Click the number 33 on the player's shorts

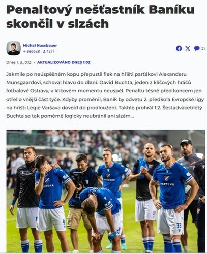coord(179,226)
